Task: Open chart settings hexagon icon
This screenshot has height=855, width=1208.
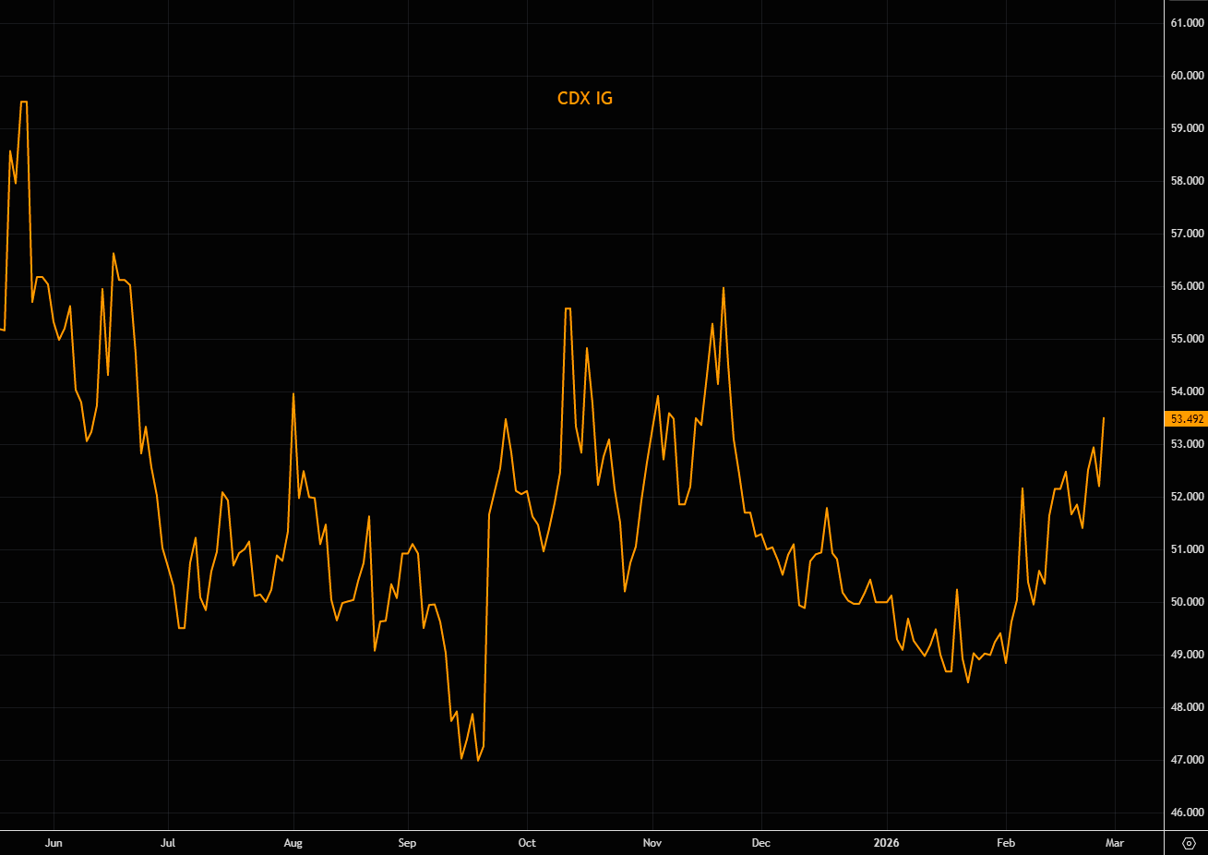Action: [1189, 843]
